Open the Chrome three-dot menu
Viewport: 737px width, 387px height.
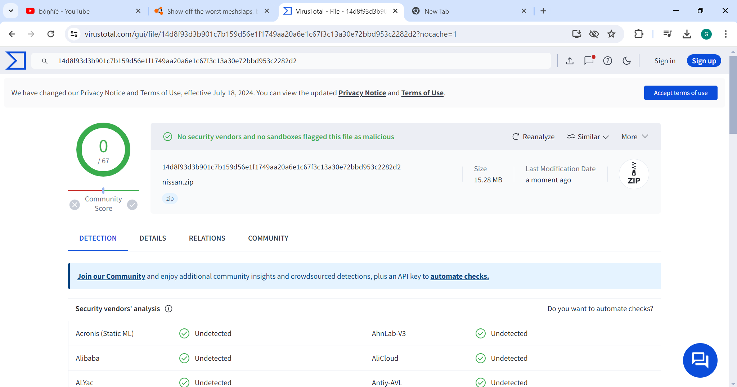click(x=726, y=34)
